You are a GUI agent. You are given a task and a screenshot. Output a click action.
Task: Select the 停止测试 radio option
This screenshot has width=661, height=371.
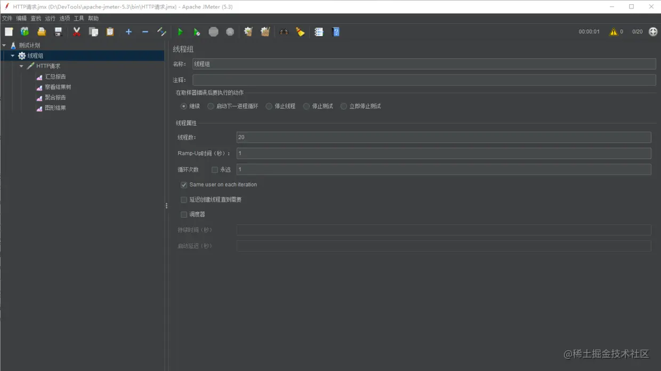point(306,106)
